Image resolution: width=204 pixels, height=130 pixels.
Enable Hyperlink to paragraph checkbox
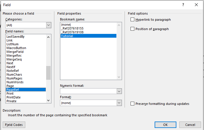click(x=133, y=20)
